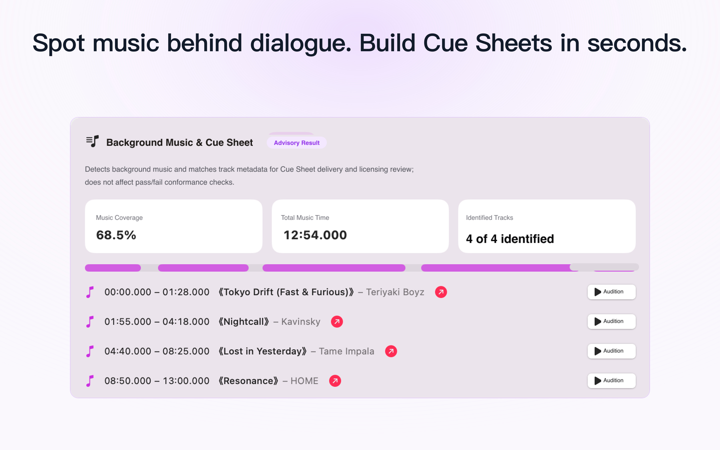720x450 pixels.
Task: Click the music note icon beside Lost in Yesterday
Action: point(90,351)
